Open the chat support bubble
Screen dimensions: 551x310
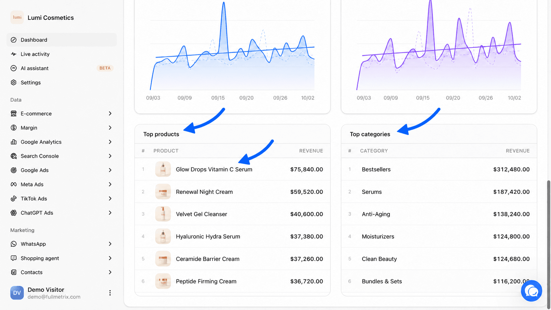point(531,291)
